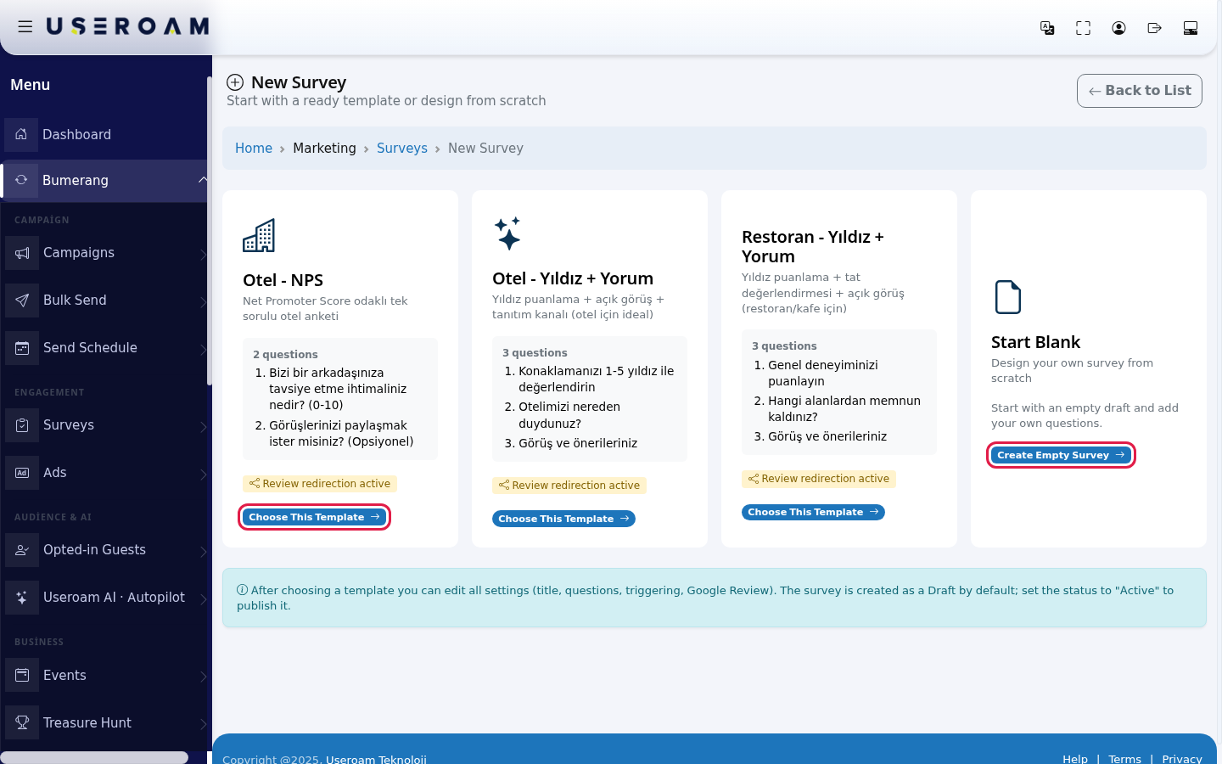Click the Useroam AI sparkle icon

click(22, 598)
